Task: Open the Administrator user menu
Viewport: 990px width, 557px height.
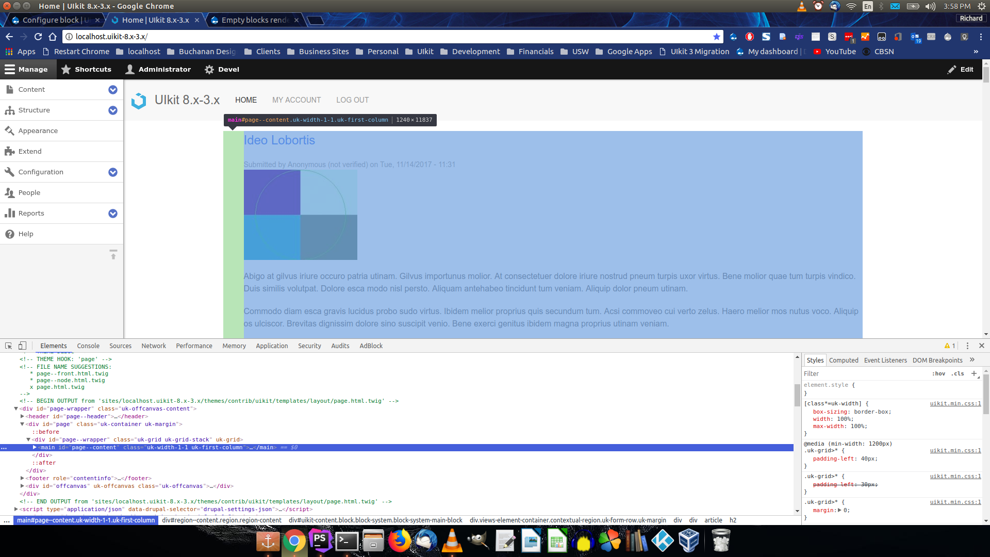Action: 158,69
